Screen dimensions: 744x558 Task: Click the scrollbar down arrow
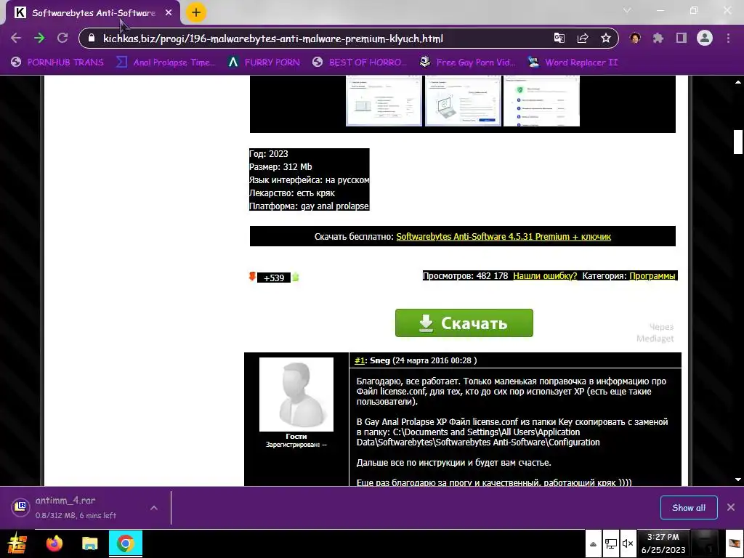click(x=738, y=480)
